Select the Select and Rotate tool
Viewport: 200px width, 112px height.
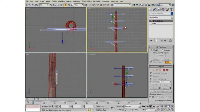click(69, 5)
